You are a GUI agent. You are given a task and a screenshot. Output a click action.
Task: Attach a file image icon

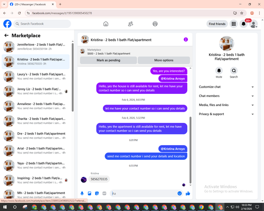[89, 194]
